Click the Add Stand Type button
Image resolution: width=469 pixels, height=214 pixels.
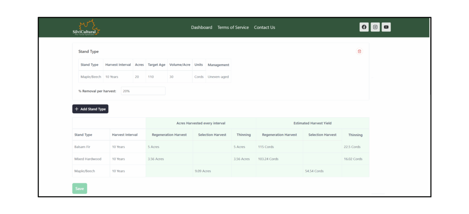90,109
